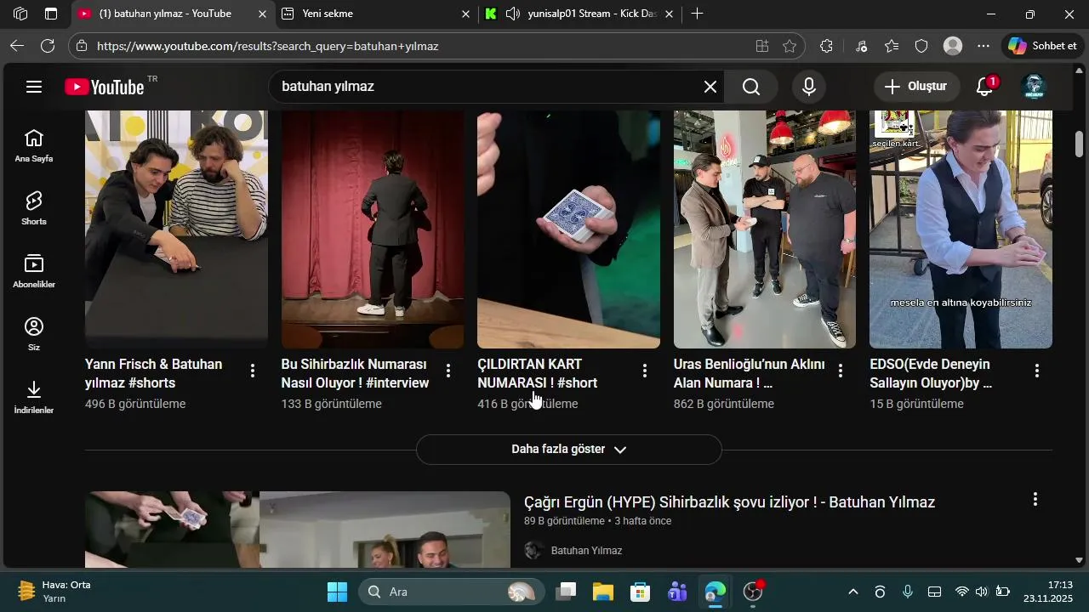Open the new tab plus button
1089x612 pixels.
point(698,14)
